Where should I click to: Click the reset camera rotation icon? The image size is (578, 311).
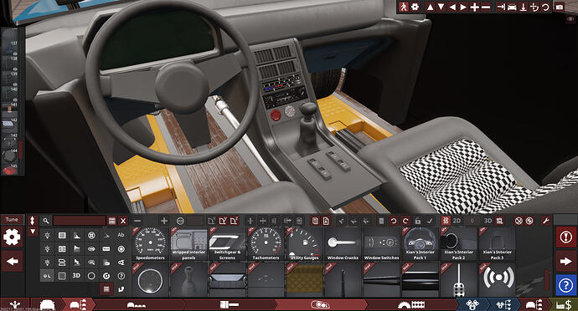(545, 7)
